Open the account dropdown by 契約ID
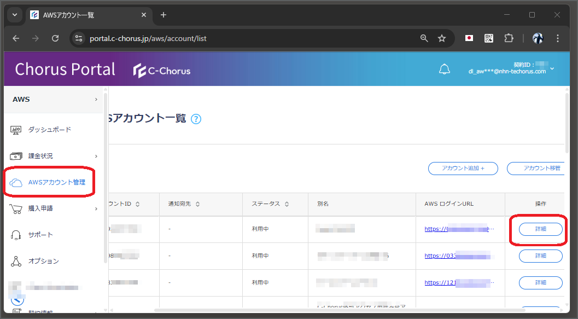Screen dimensions: 578x319 coord(552,68)
